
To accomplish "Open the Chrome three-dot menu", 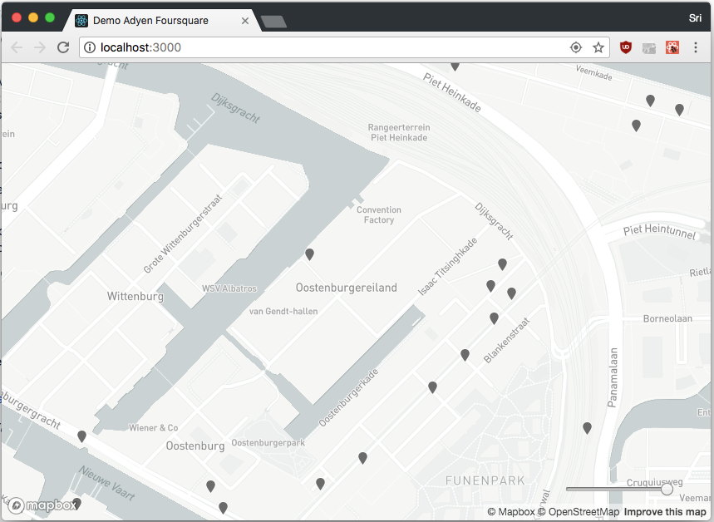I will coord(696,47).
